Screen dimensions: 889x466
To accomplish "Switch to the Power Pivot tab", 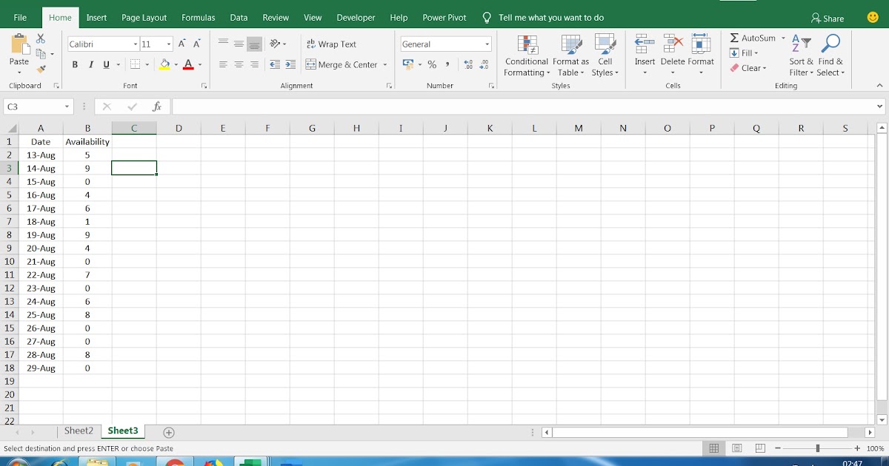I will coord(444,17).
